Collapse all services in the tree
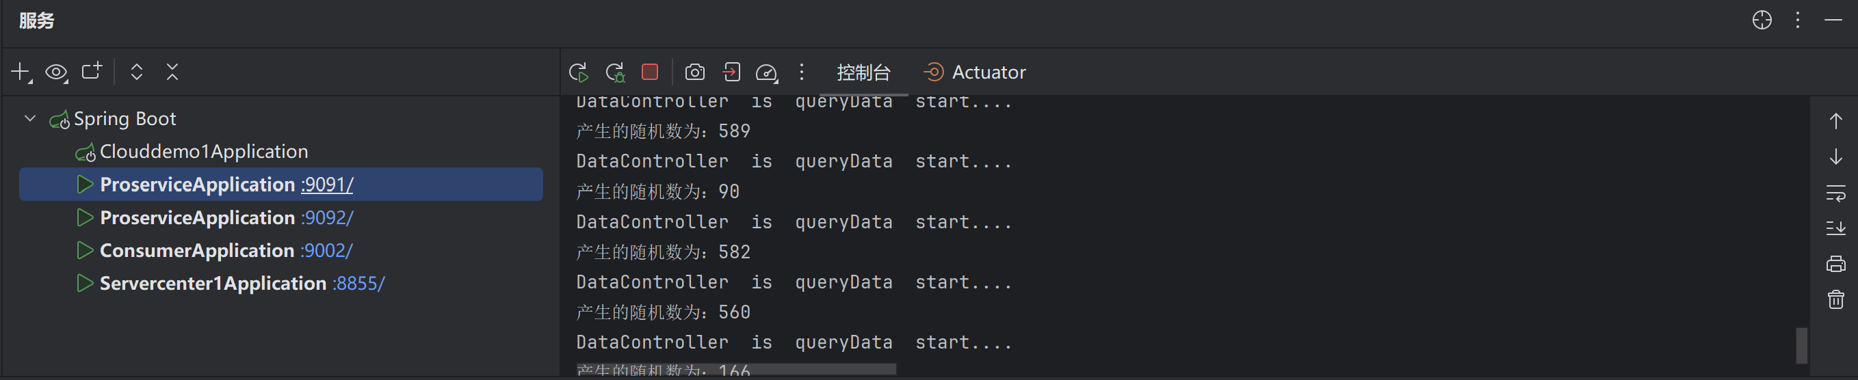Screen dimensions: 1858x380 pos(172,72)
